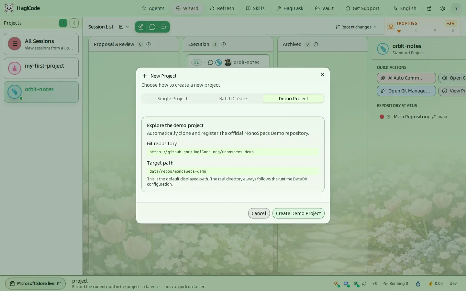Collapse the Projects sidebar with the chevron
466x291 pixels.
click(74, 23)
